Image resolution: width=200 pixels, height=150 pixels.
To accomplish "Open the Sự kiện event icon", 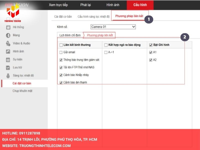I will [x=8, y=59].
